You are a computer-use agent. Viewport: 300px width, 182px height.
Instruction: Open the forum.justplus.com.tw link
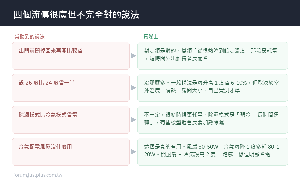coord(38,175)
